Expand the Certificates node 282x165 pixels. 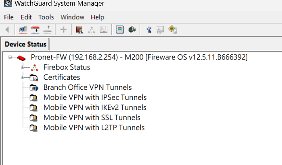click(x=23, y=77)
